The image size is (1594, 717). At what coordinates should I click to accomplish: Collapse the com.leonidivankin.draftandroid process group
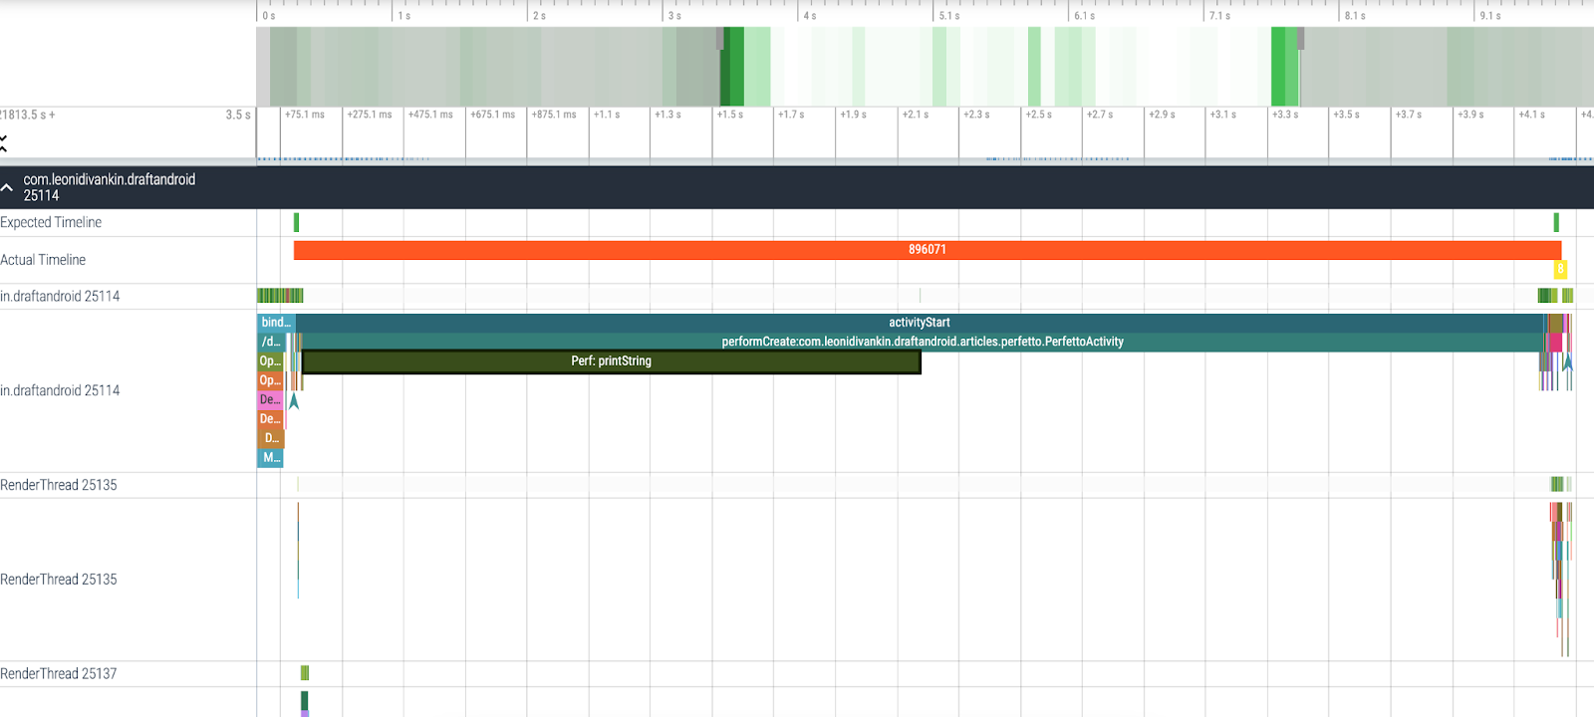click(x=8, y=187)
